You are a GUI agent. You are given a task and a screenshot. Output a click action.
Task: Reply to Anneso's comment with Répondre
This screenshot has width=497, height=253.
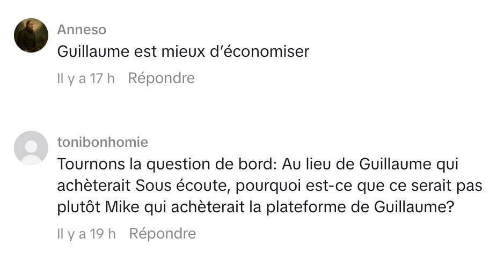[162, 78]
